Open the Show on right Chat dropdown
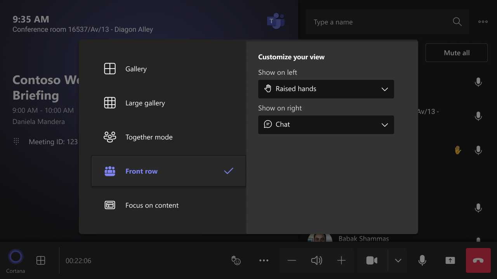 pos(326,124)
